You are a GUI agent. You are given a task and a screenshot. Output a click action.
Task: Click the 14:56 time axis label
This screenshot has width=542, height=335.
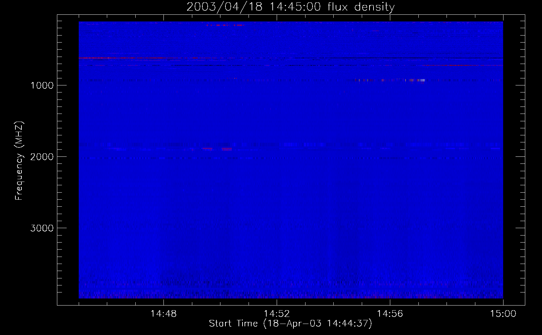(390, 314)
